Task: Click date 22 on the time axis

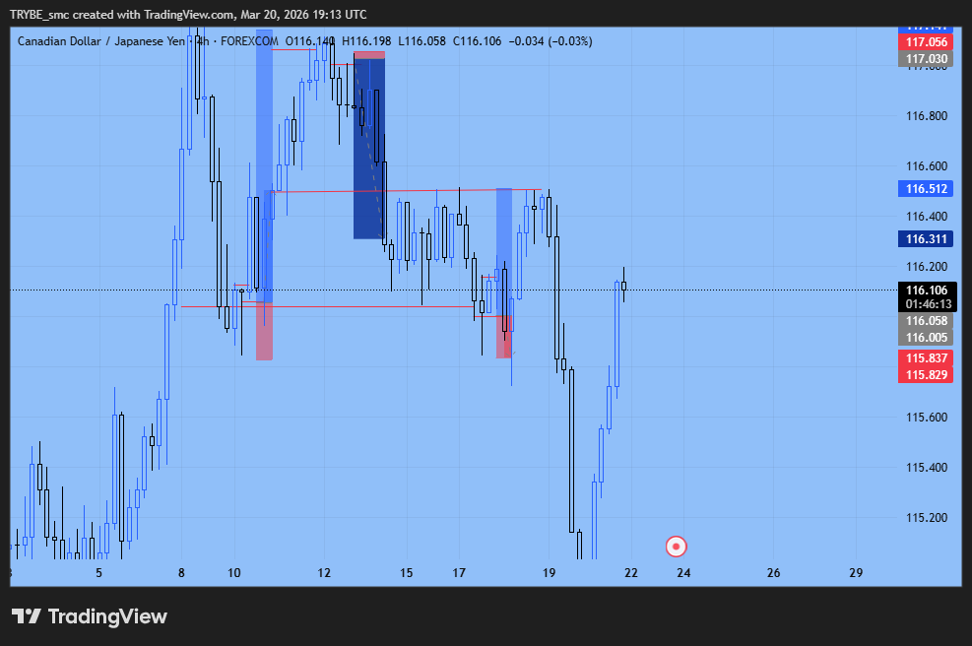Action: 631,573
